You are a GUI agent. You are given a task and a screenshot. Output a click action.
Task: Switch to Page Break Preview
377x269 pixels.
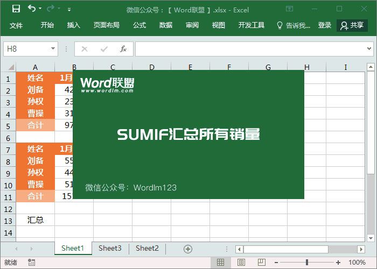coord(262,262)
